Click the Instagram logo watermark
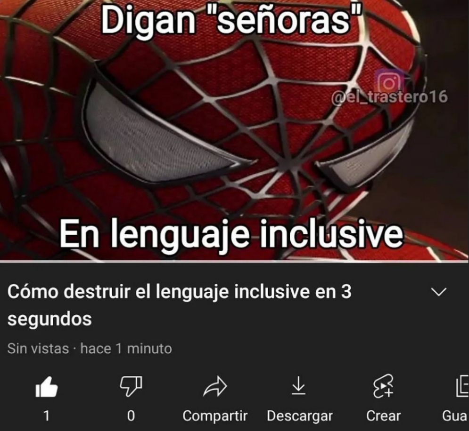The width and height of the screenshot is (469, 431). 389,80
